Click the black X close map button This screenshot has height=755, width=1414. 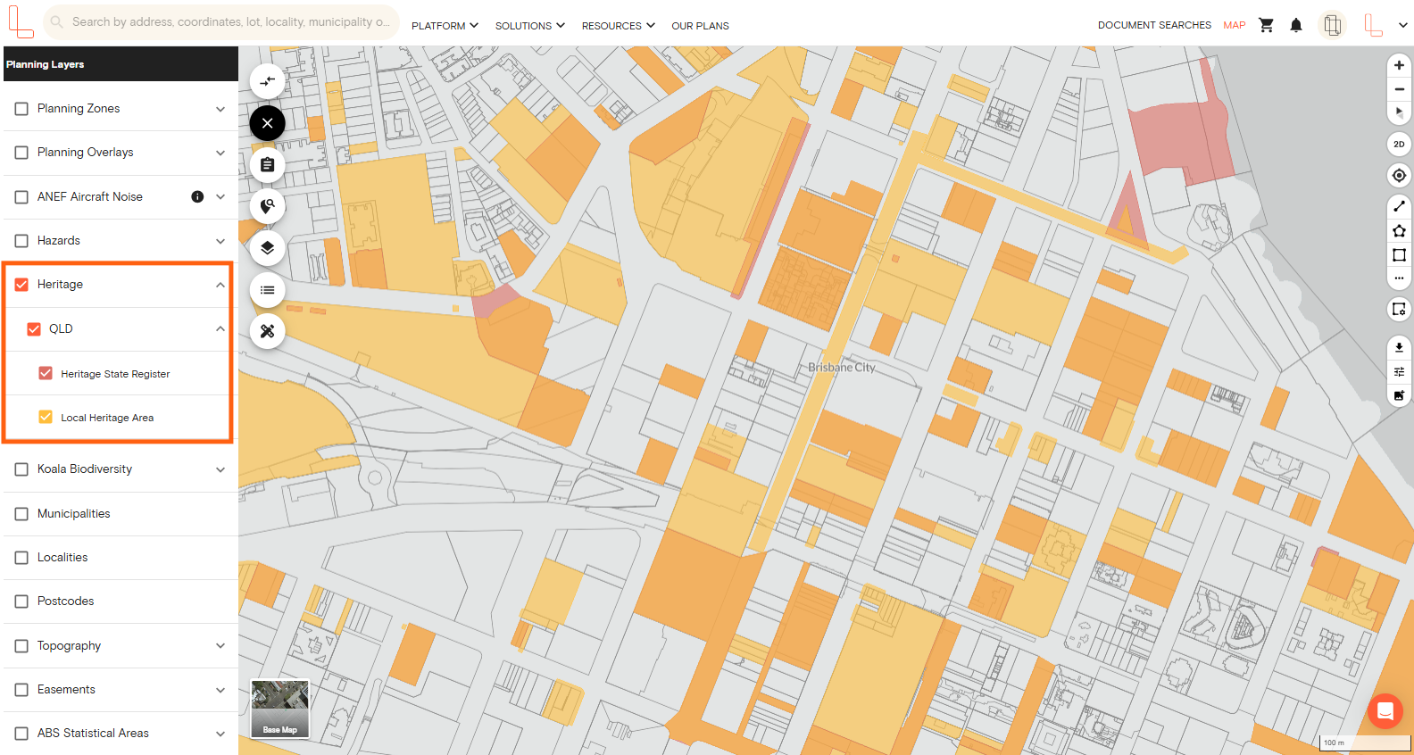267,123
